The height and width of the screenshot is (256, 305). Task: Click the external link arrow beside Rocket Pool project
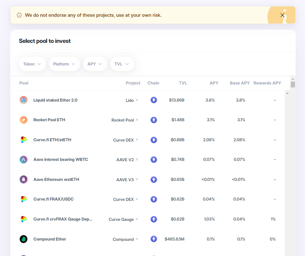(x=137, y=120)
